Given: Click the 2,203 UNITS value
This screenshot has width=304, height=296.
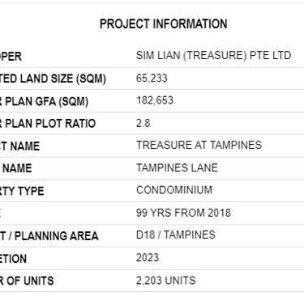Looking at the screenshot, I should click(x=165, y=281).
